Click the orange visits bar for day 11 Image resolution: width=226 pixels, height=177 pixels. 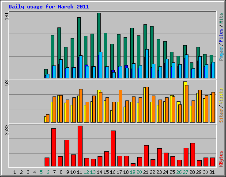(x=81, y=106)
